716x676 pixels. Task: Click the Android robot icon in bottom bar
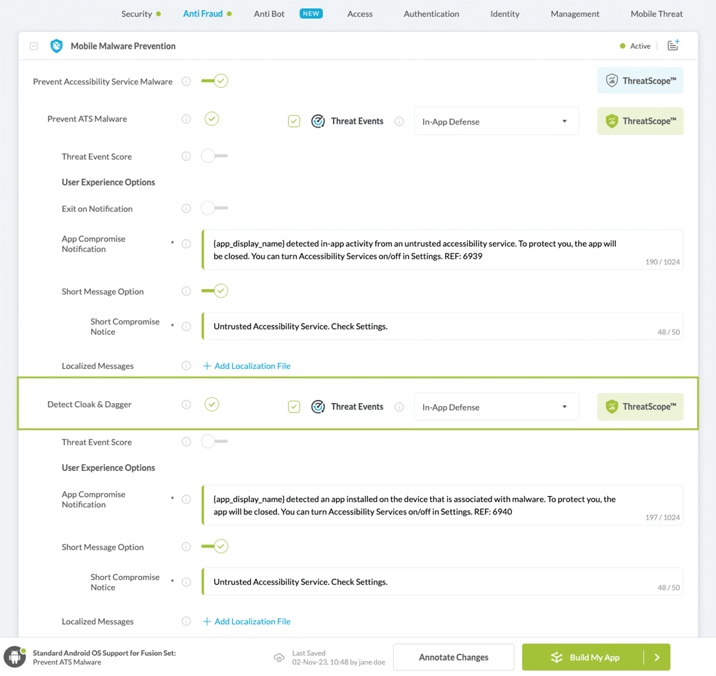pyautogui.click(x=14, y=657)
